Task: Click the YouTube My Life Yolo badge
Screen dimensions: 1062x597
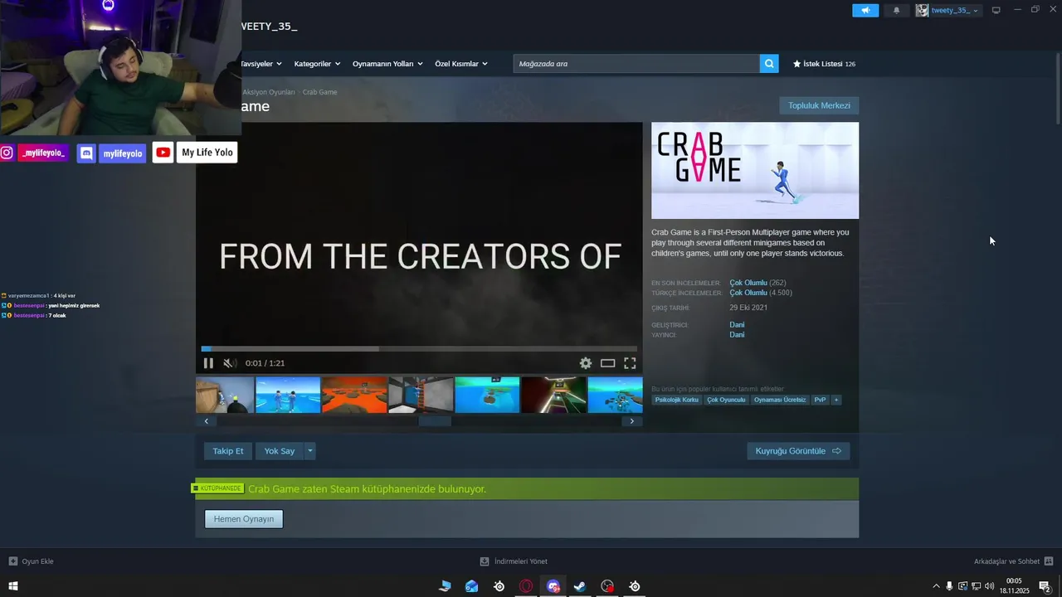Action: [x=195, y=153]
